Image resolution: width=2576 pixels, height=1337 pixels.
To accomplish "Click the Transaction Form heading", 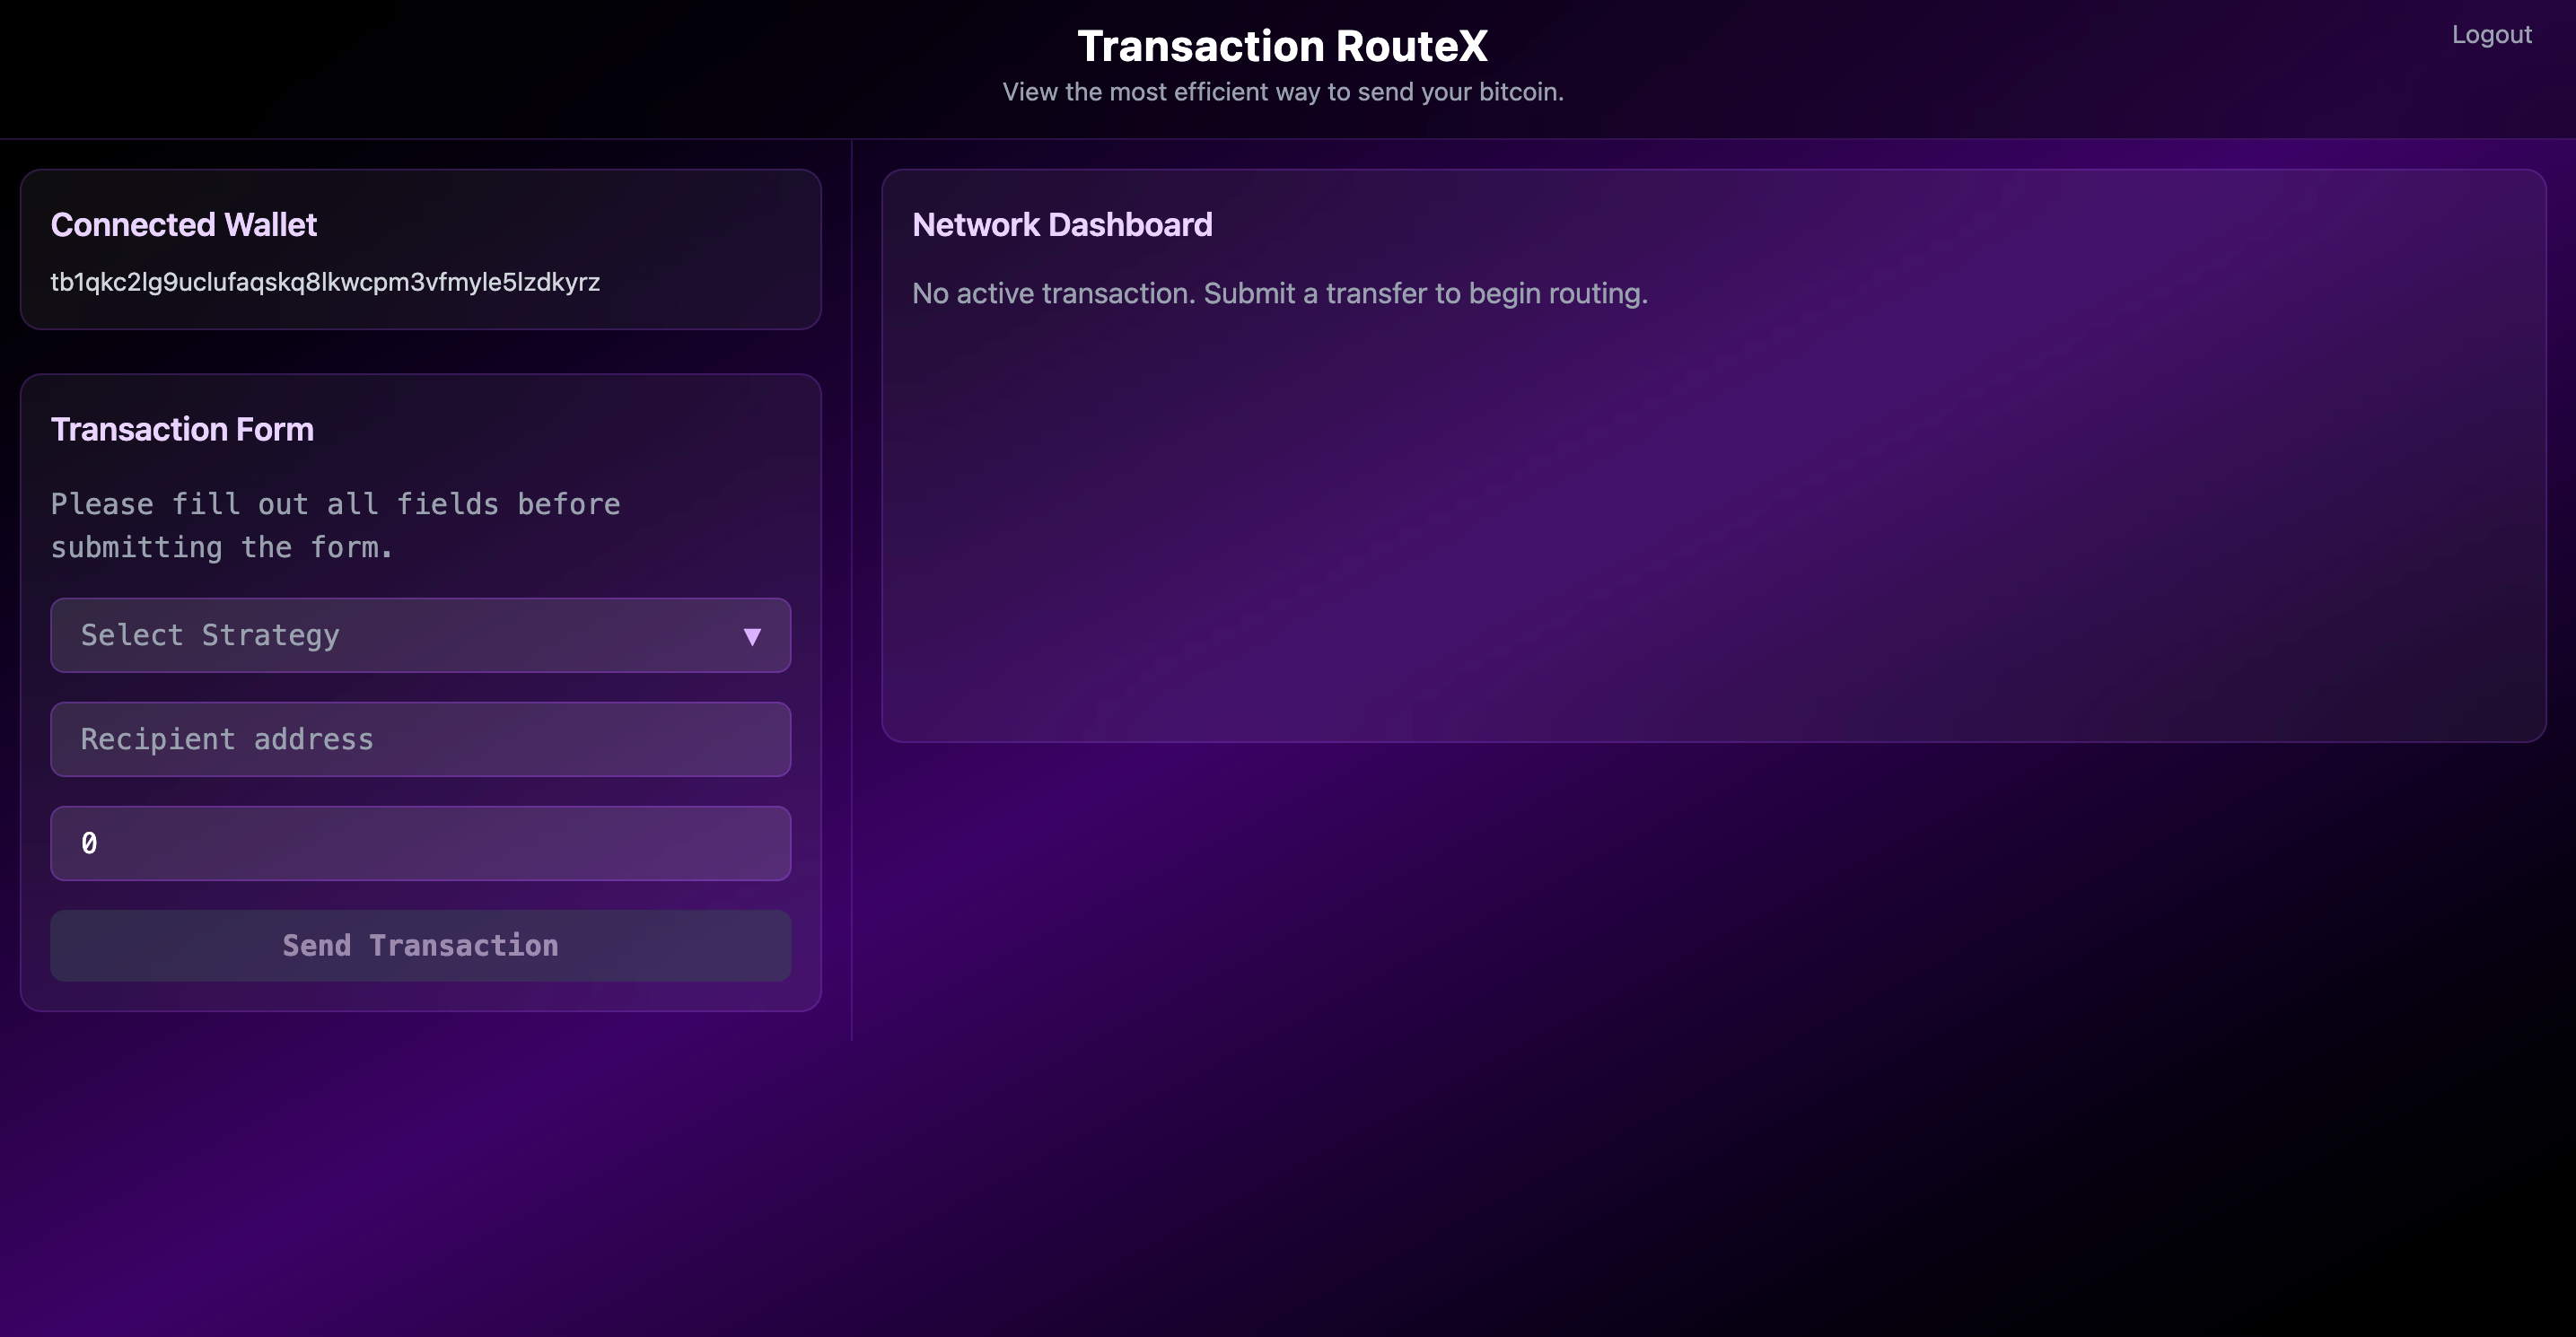I will 182,430.
